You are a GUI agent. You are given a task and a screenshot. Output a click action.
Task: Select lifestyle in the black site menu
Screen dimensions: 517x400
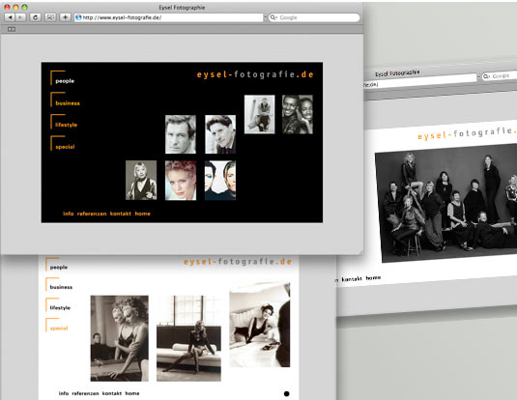[67, 125]
